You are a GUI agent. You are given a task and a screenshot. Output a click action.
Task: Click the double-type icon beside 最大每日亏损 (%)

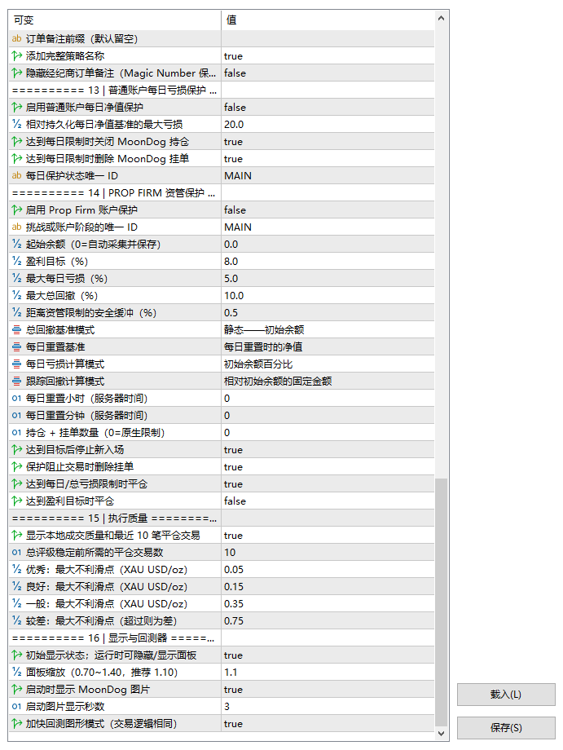17,278
